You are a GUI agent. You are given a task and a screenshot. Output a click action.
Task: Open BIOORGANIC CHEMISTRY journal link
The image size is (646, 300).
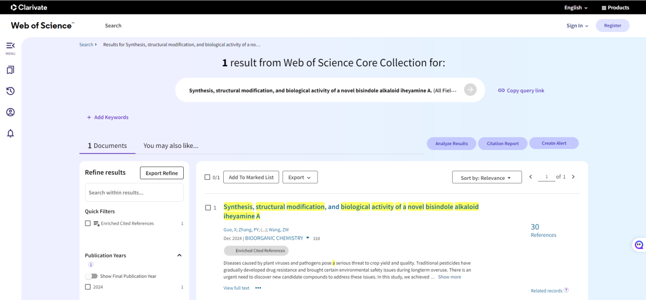(274, 238)
